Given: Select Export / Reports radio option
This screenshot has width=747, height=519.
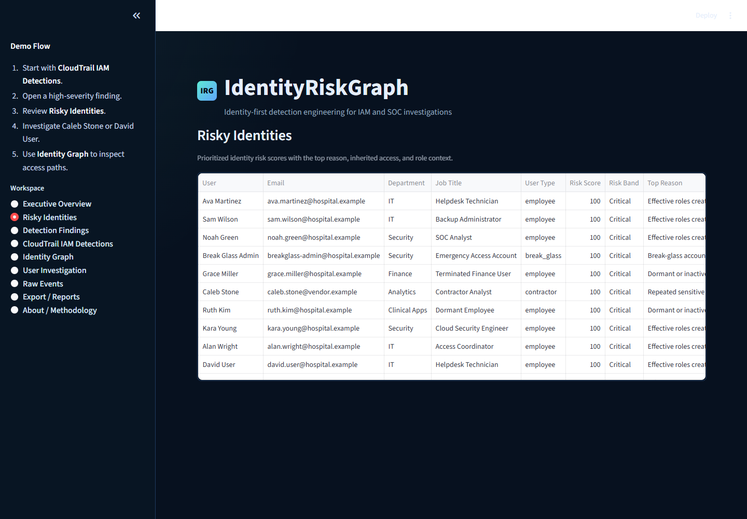Looking at the screenshot, I should (x=45, y=297).
